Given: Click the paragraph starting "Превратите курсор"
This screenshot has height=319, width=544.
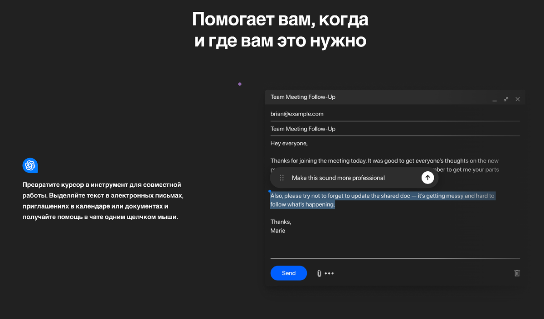Looking at the screenshot, I should point(103,201).
